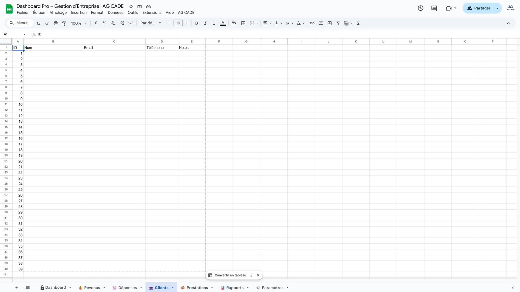Expand the zoom 100% dropdown
The image size is (520, 292).
pyautogui.click(x=79, y=23)
